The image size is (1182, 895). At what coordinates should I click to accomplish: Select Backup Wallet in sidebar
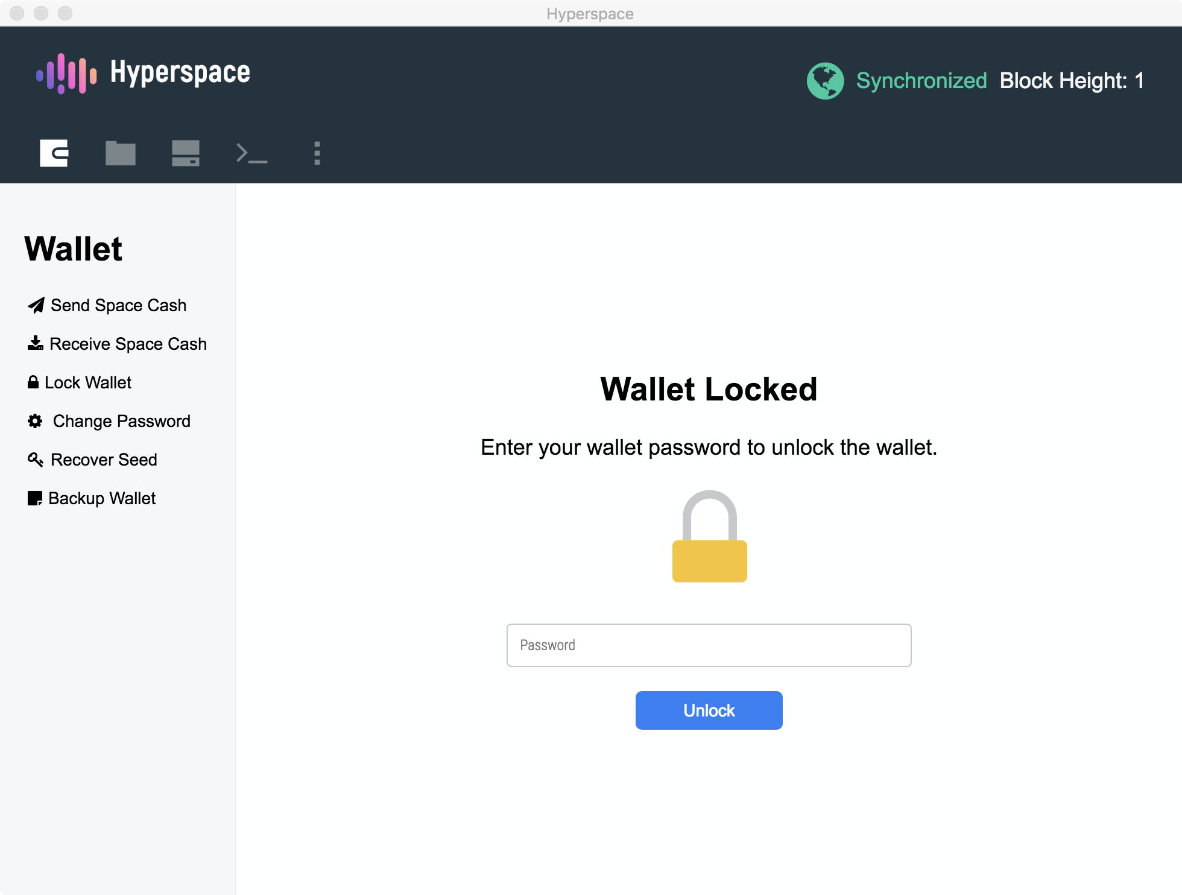pos(102,498)
